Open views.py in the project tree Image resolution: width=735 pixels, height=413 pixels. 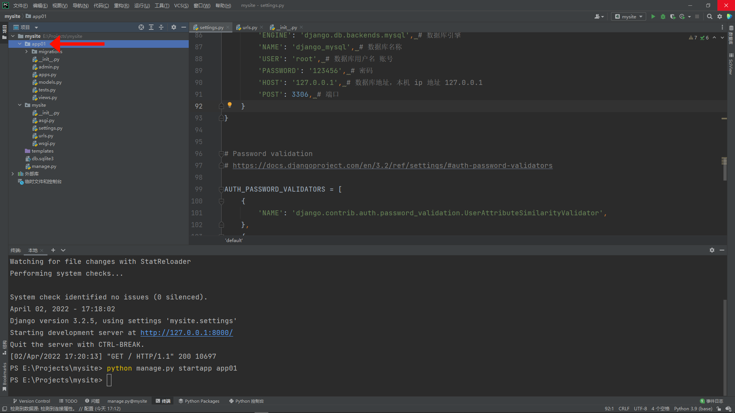[x=47, y=98]
